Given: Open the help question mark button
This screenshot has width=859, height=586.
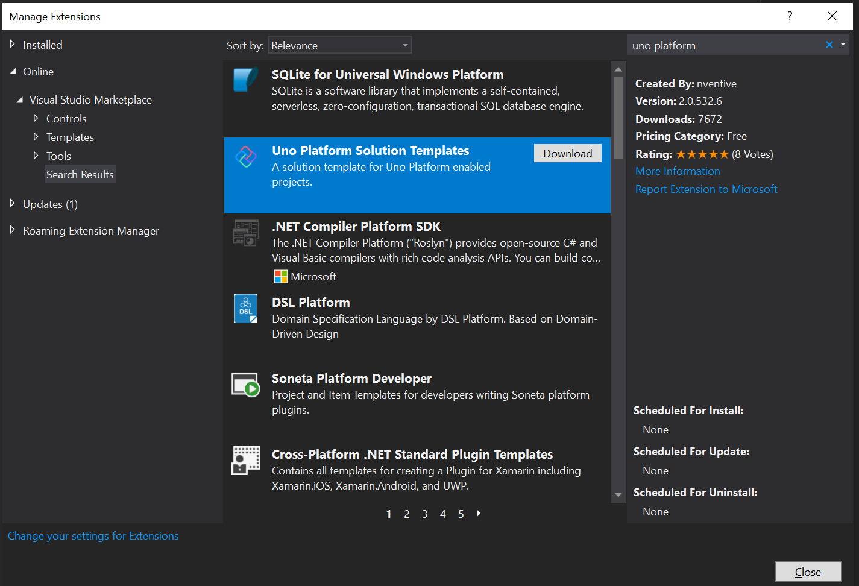Looking at the screenshot, I should pyautogui.click(x=790, y=16).
